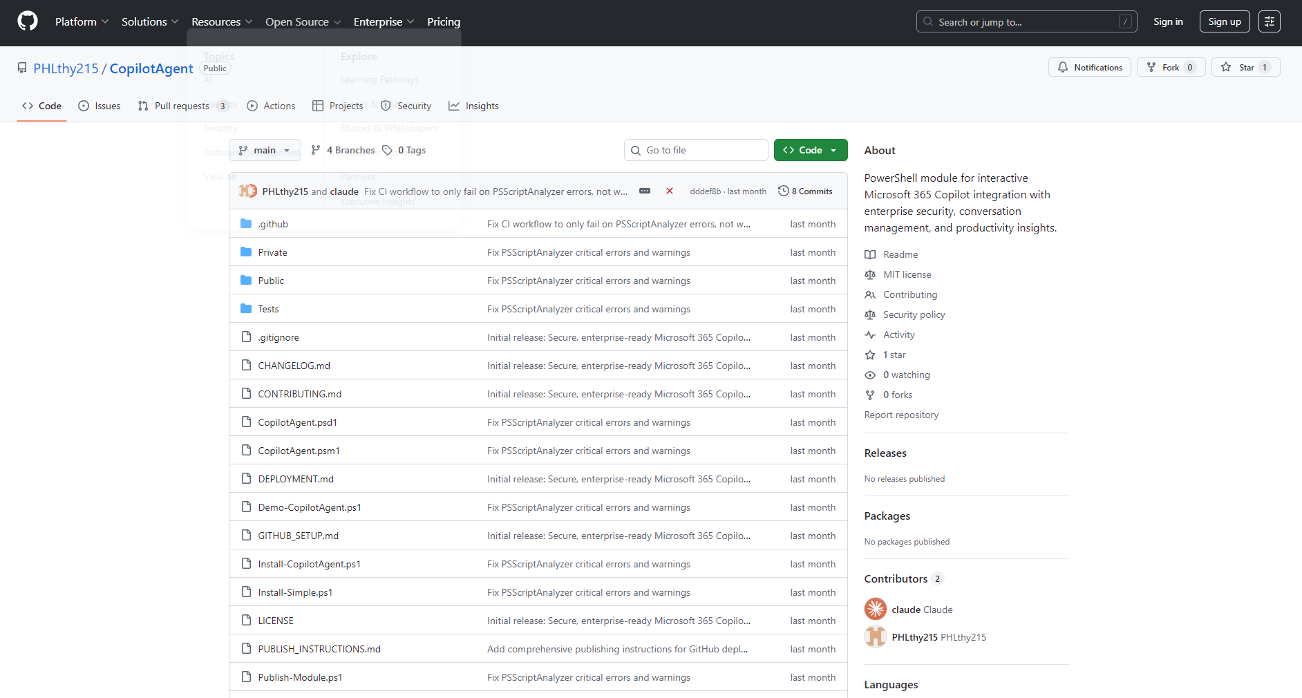Screen dimensions: 1302x698
Task: Open Install-Simple.ps1 file
Action: [295, 592]
